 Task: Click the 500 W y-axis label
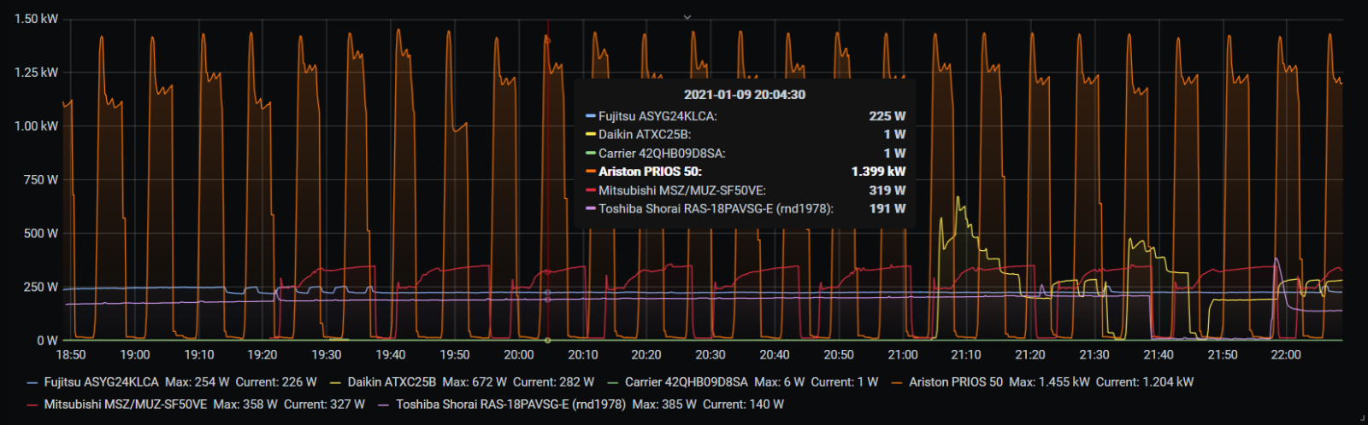tap(41, 233)
